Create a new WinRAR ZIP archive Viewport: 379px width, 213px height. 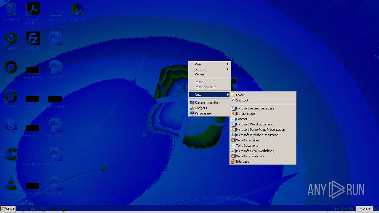263,156
